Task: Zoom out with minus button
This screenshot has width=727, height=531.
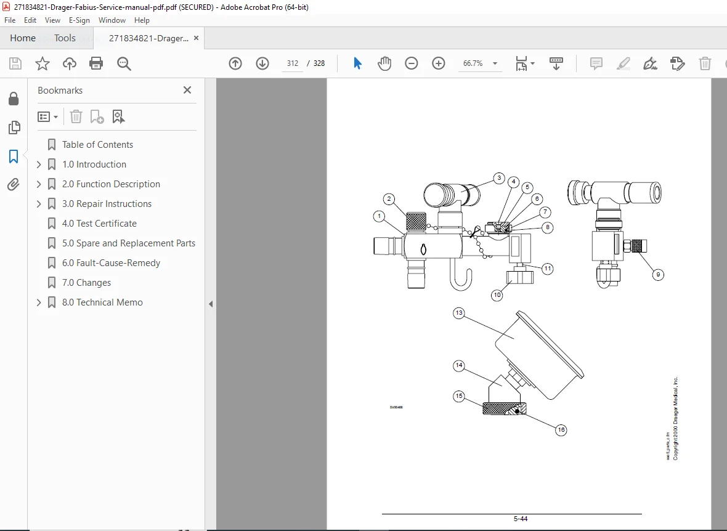Action: 412,63
